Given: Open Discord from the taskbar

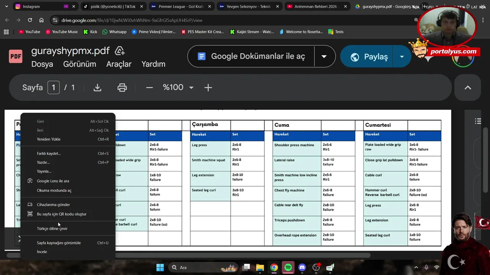Looking at the screenshot, I should pos(302,267).
